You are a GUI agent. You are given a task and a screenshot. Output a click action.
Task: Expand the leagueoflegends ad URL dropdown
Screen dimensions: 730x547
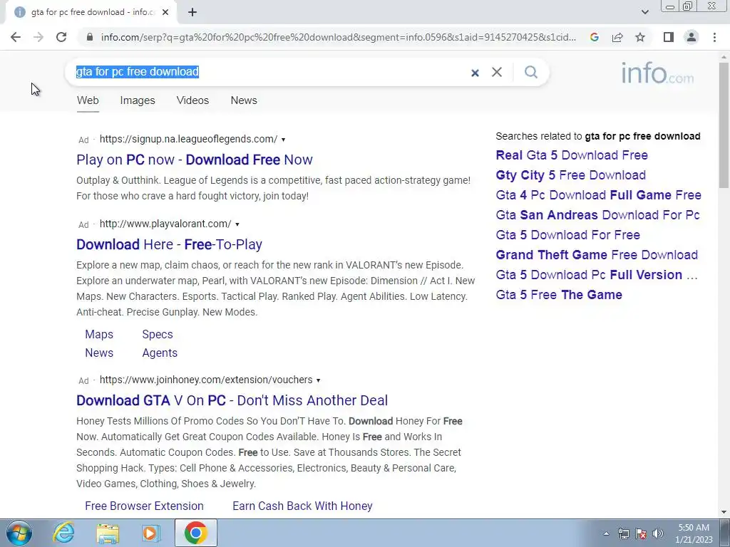(x=283, y=140)
